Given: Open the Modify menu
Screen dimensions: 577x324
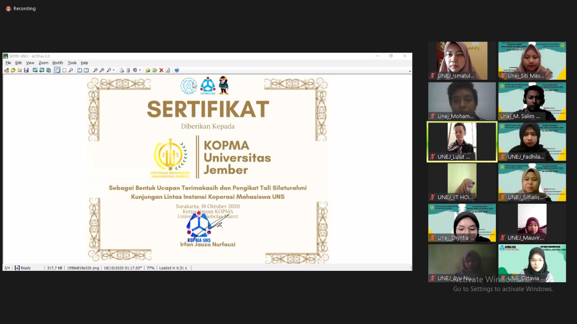Looking at the screenshot, I should tap(58, 63).
